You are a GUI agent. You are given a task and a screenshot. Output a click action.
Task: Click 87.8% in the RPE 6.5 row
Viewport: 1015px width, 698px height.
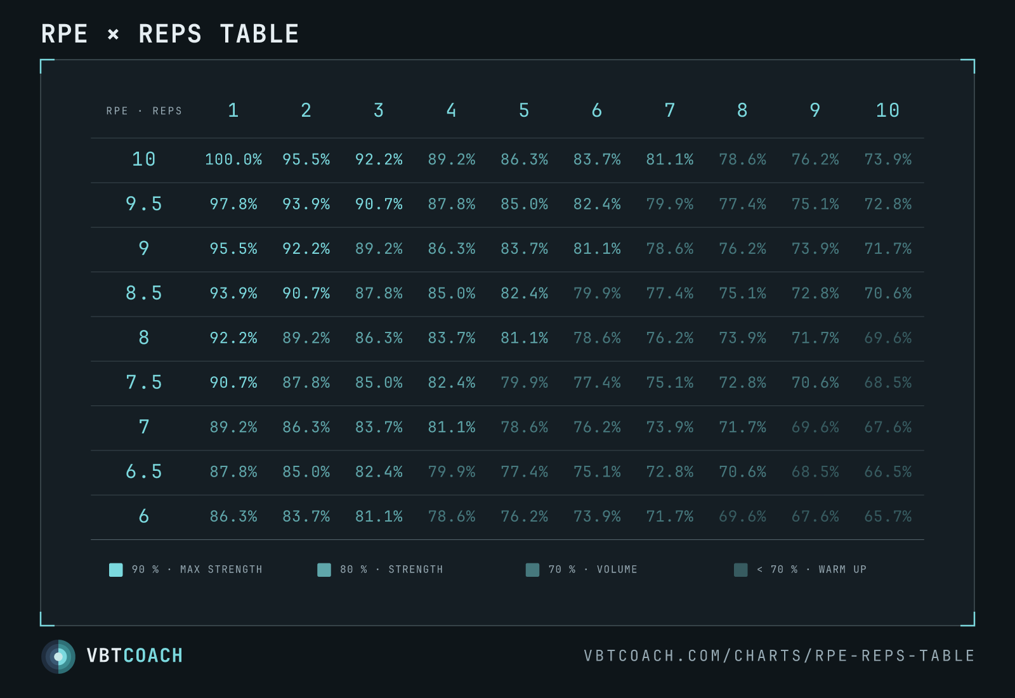[233, 471]
